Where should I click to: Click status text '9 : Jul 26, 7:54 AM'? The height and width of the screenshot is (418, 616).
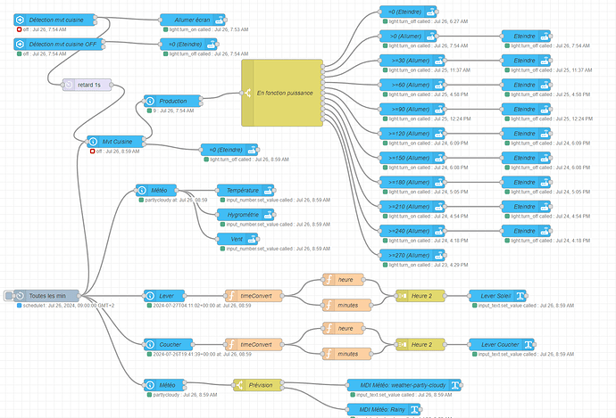tap(173, 111)
